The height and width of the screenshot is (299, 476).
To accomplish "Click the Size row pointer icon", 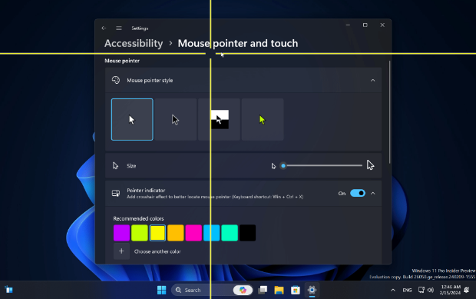I will [115, 165].
